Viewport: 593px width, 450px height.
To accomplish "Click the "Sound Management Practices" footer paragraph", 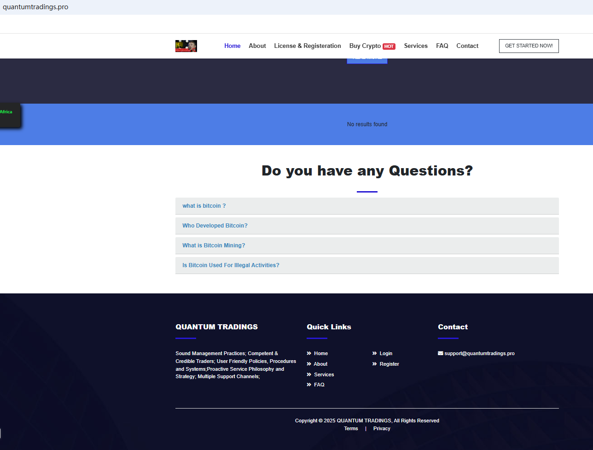I will coord(236,365).
